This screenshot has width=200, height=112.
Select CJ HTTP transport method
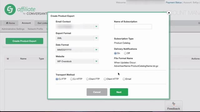[x=72, y=79]
